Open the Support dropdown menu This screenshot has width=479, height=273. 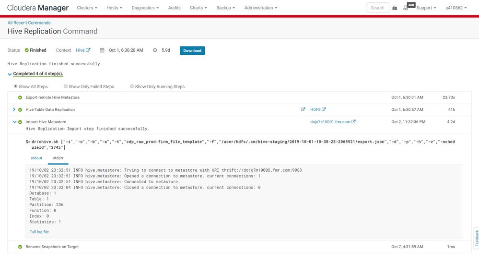[x=426, y=8]
